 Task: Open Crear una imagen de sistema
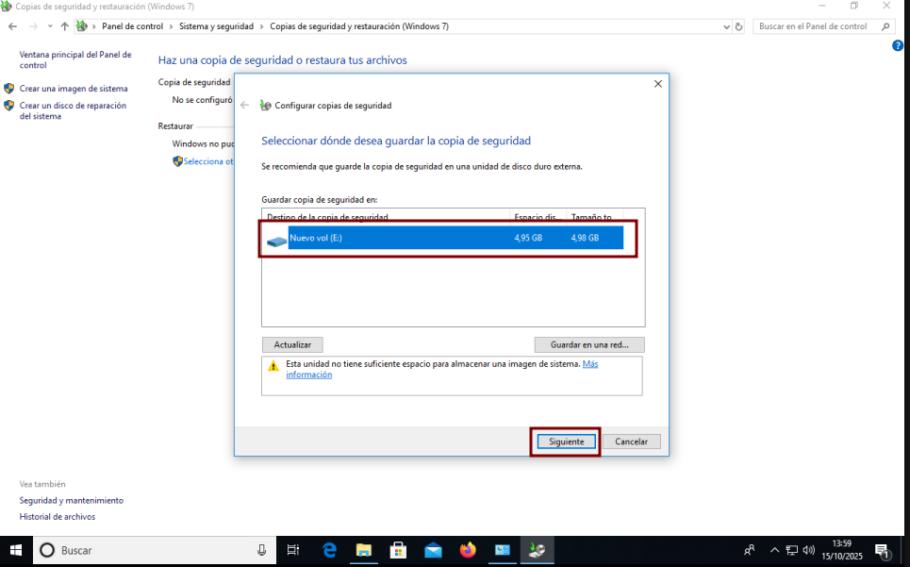(74, 89)
